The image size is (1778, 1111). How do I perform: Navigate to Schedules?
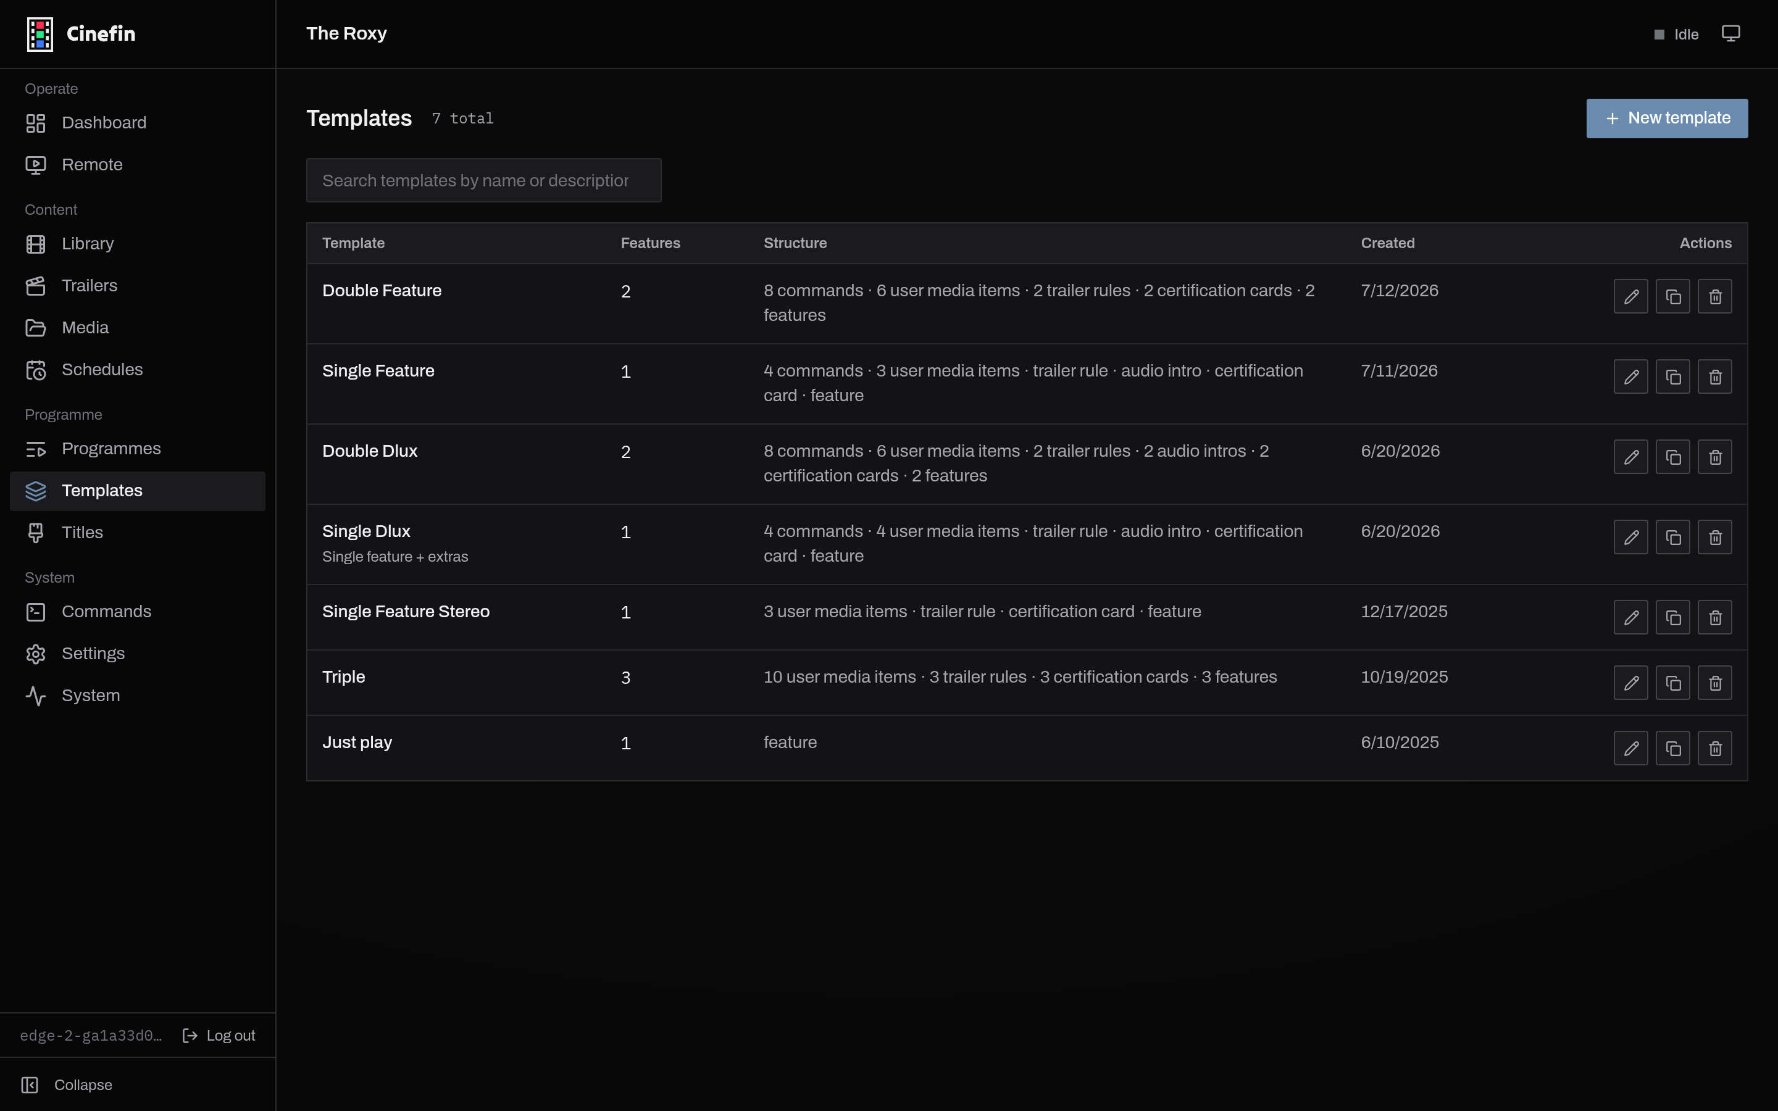tap(138, 370)
